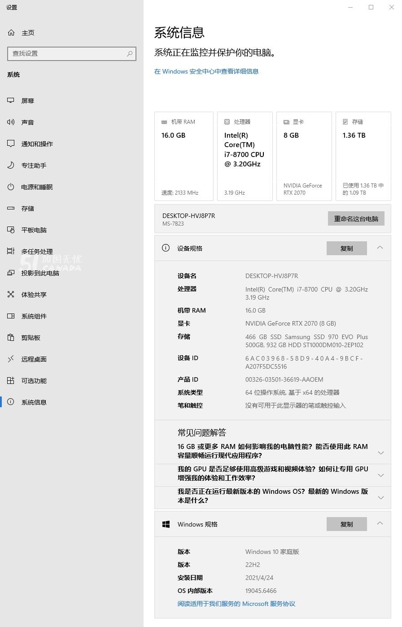Open 在 Windows 安全中心中查看详细信息 link

click(x=206, y=71)
